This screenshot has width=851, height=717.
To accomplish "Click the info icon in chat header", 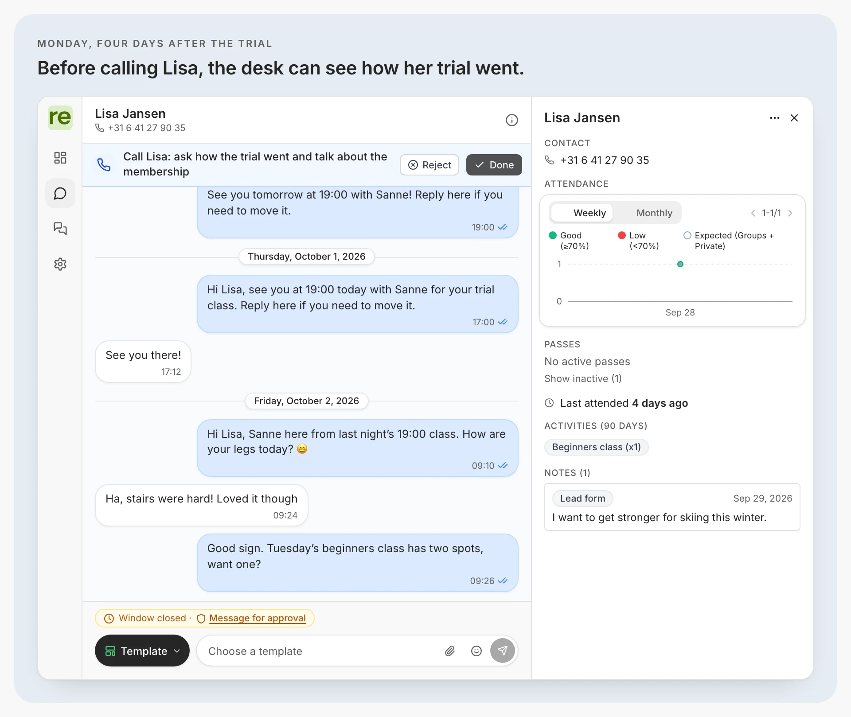I will (511, 120).
